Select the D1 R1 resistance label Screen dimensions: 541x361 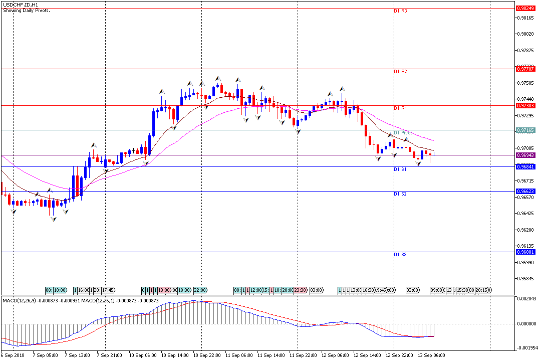(400, 108)
